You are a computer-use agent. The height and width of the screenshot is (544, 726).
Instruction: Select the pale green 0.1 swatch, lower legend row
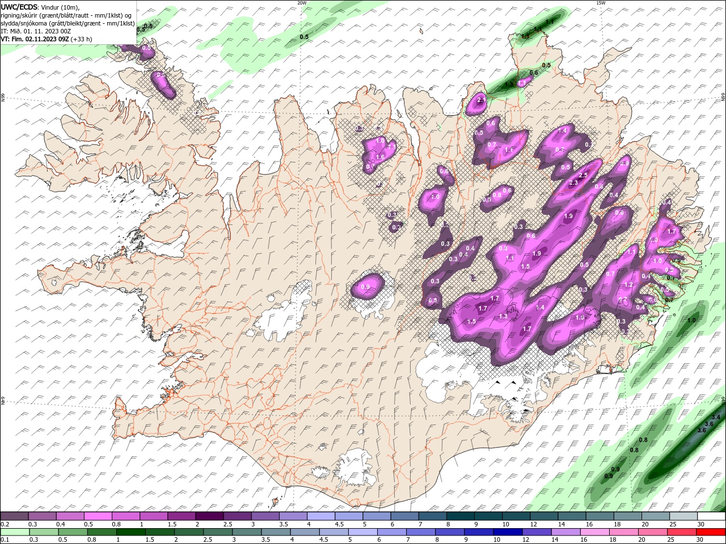14,532
